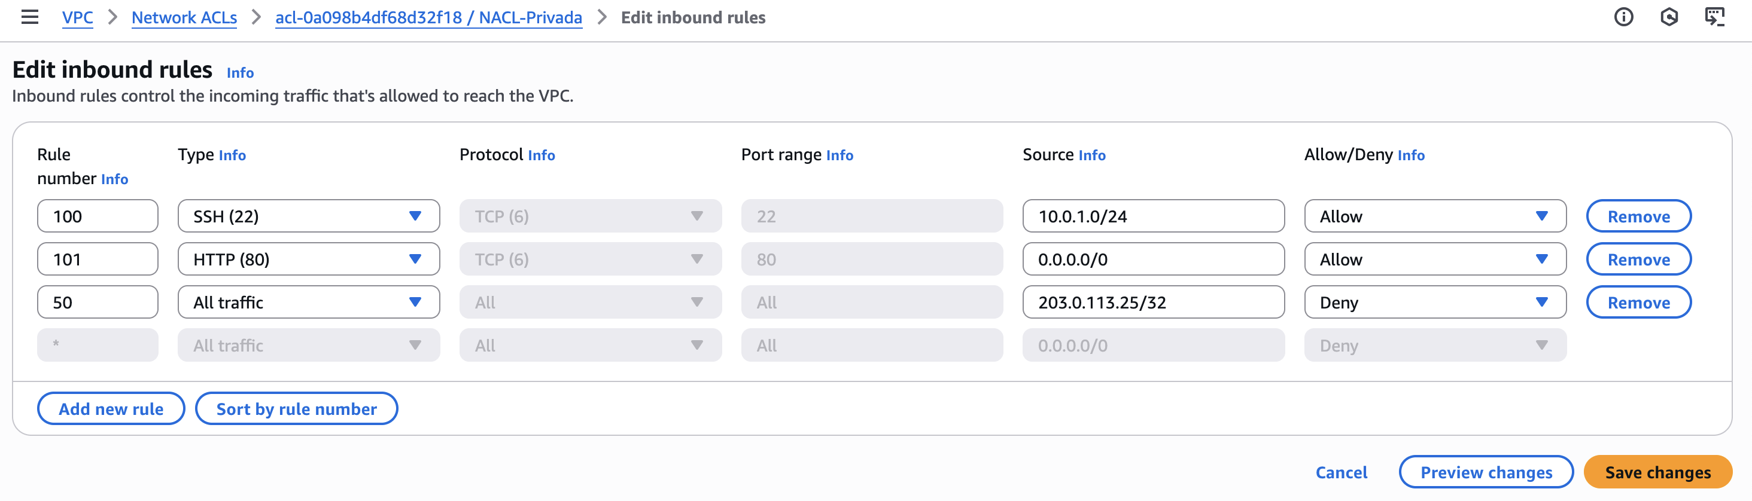Click Add new rule button
The image size is (1752, 501).
point(111,408)
